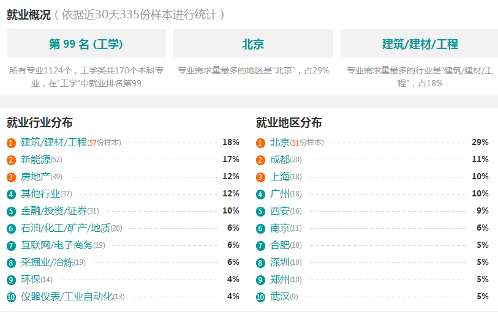Open the 成都 region link
The height and width of the screenshot is (312, 498).
point(280,159)
